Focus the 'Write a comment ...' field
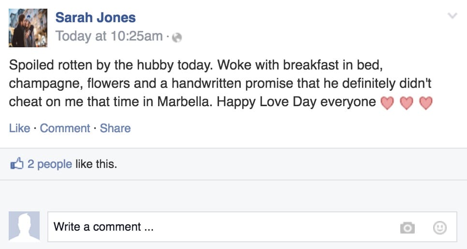This screenshot has width=467, height=249. pos(252,227)
